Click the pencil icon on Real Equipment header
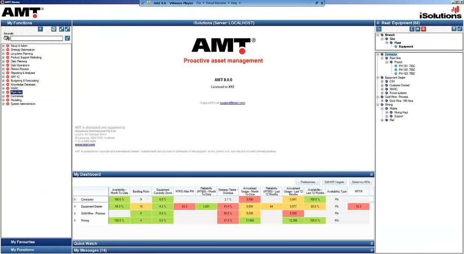The width and height of the screenshot is (464, 254). tap(378, 23)
